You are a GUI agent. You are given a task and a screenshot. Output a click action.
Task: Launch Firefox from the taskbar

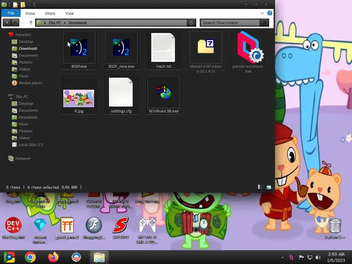53,257
